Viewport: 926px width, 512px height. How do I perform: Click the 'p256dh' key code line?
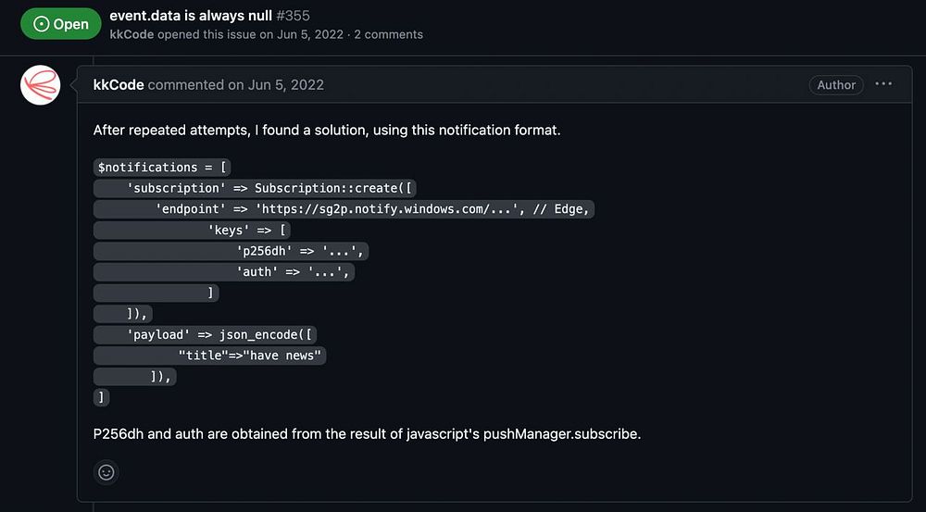click(x=303, y=251)
